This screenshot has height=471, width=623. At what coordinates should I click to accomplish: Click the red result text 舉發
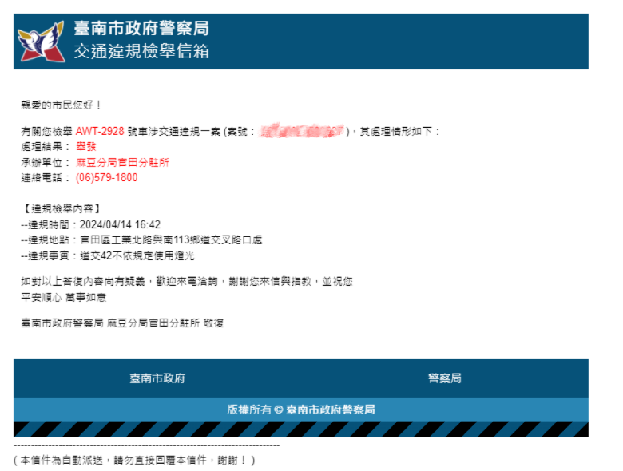click(x=86, y=147)
